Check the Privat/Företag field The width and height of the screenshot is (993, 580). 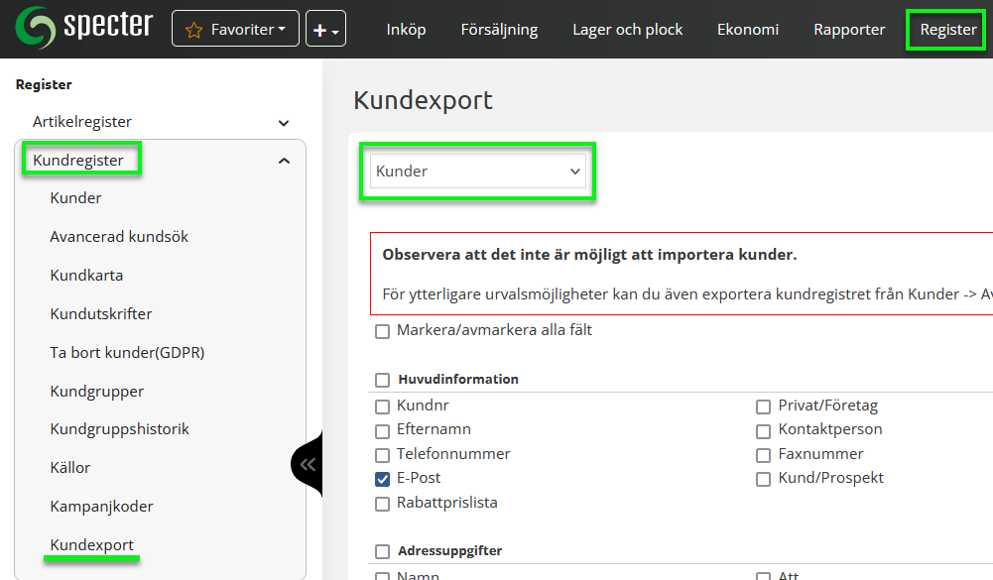(x=763, y=406)
